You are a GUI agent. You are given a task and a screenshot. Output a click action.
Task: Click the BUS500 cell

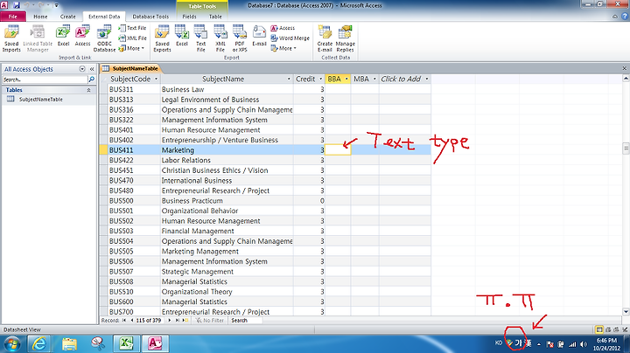click(134, 201)
